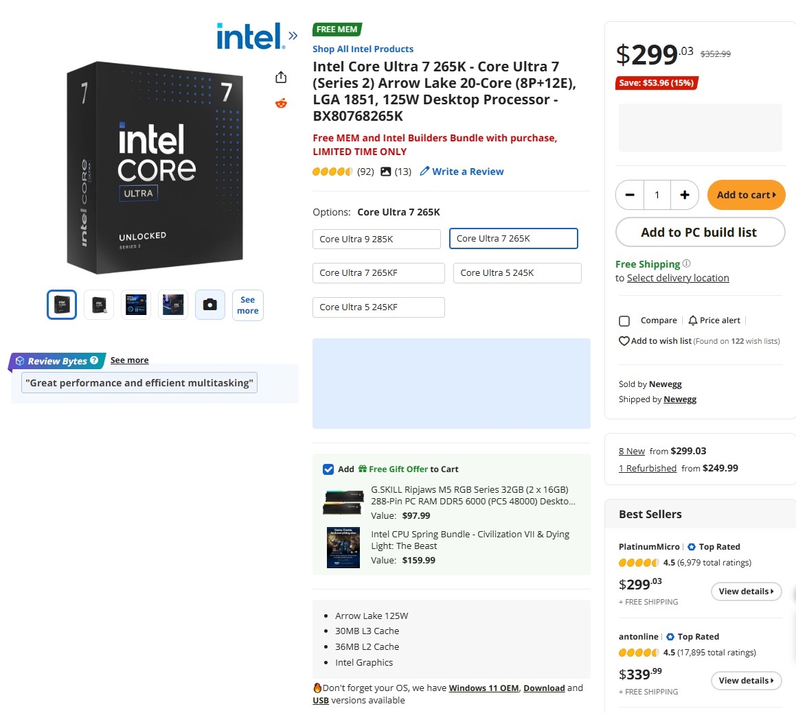
Task: Click Review Bytes help question icon
Action: click(x=94, y=360)
